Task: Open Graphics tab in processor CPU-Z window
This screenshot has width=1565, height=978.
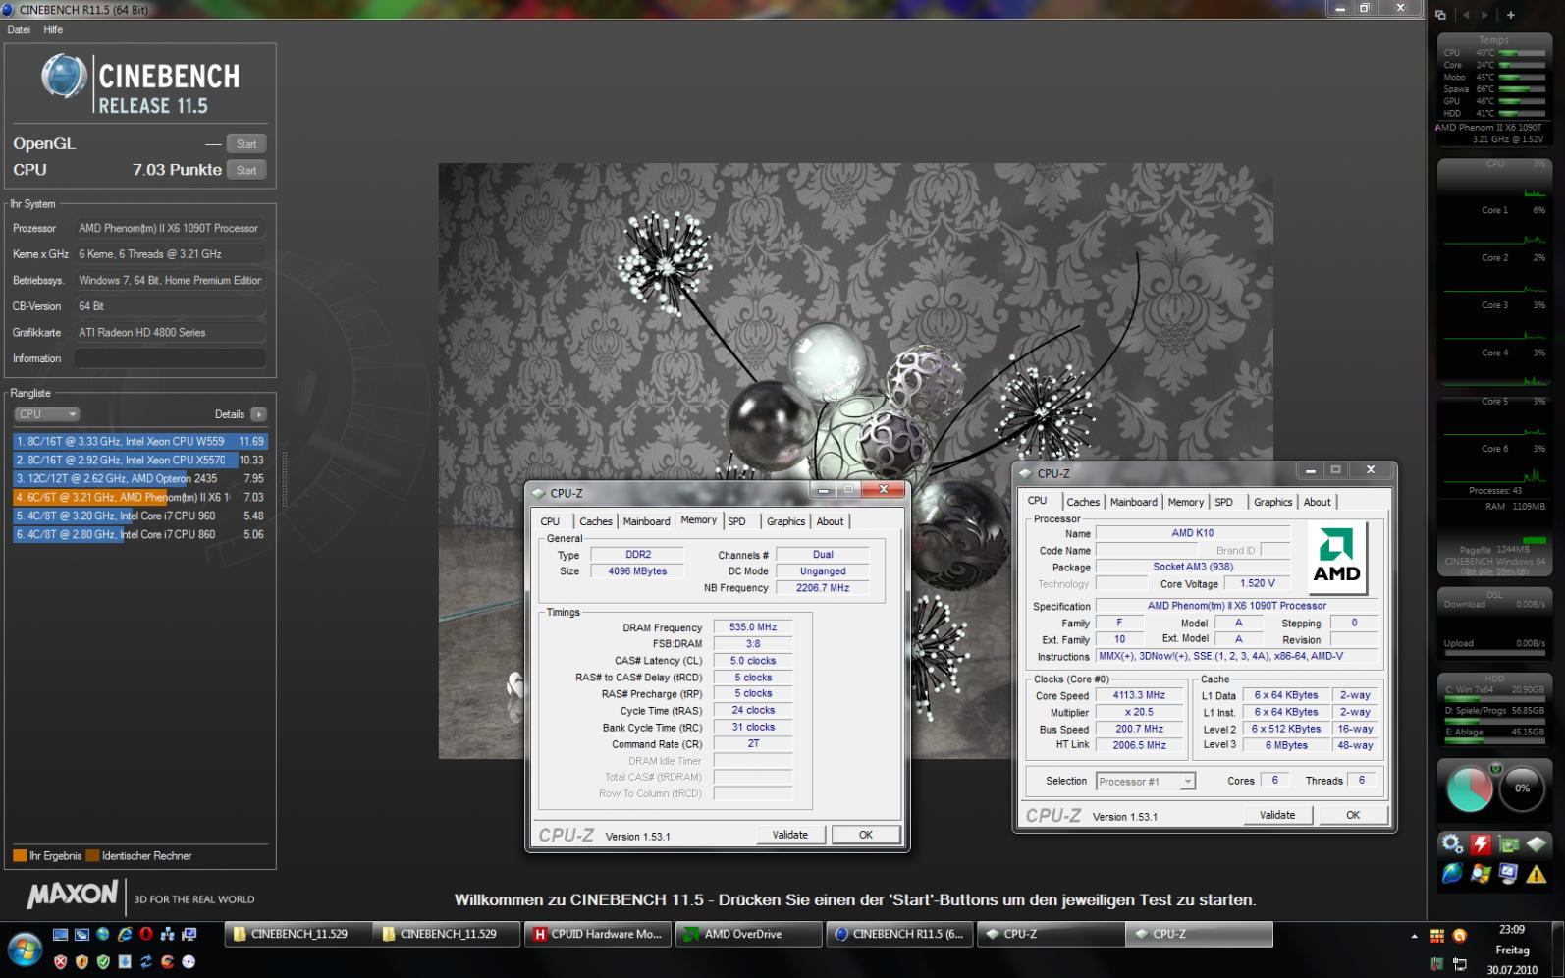Action: click(x=1272, y=502)
